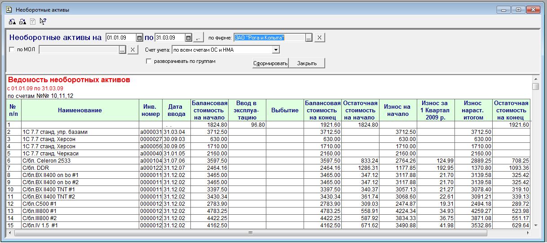Click the first toolbar icon with arrow
This screenshot has width=547, height=243.
click(x=13, y=21)
